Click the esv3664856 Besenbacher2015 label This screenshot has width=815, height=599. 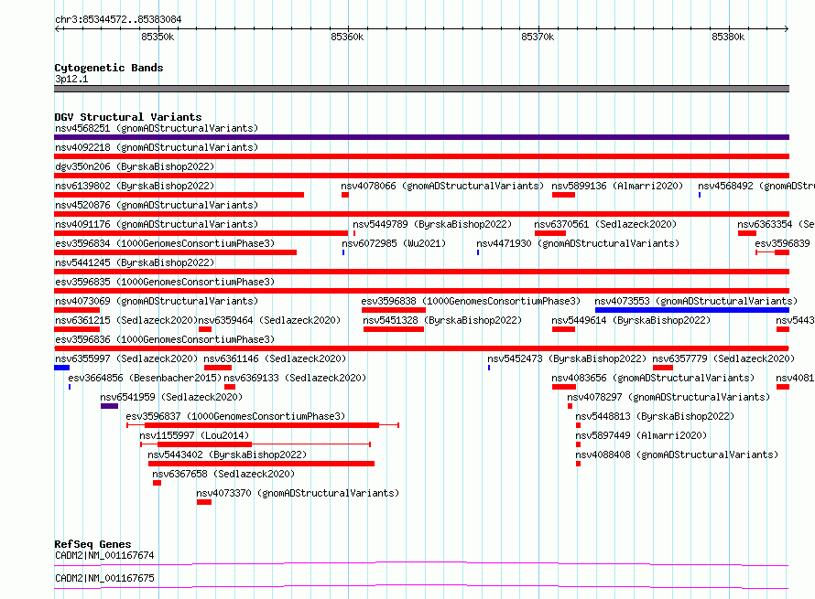(x=145, y=378)
